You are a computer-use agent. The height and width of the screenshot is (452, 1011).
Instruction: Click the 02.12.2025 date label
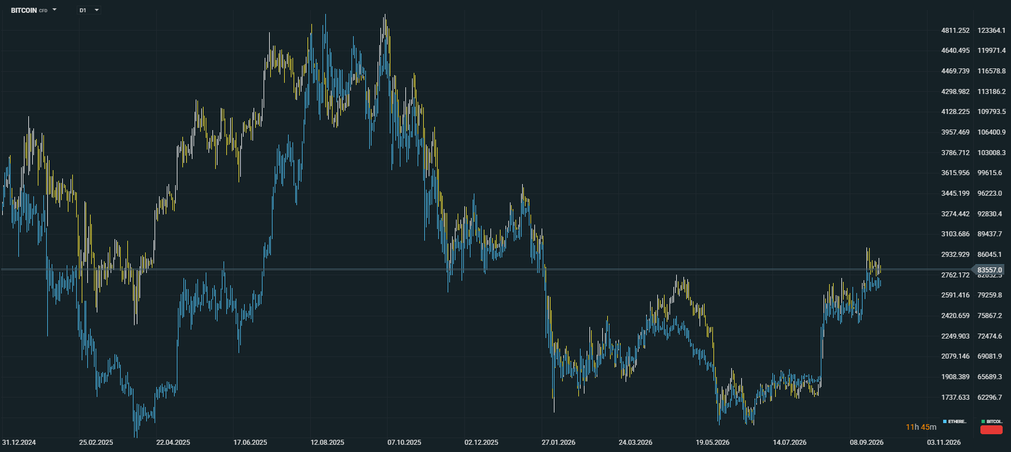pyautogui.click(x=482, y=443)
